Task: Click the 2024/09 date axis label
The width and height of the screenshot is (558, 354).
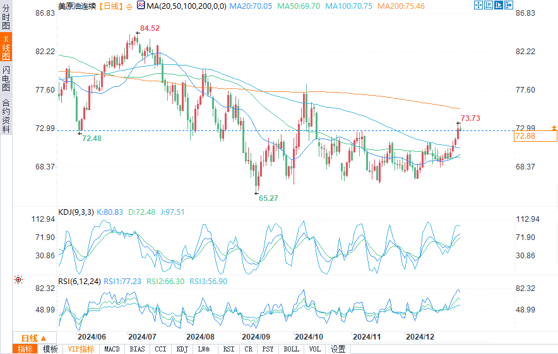Action: pyautogui.click(x=256, y=336)
